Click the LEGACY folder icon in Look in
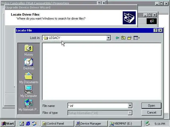This screenshot has width=170, height=127. [46, 38]
